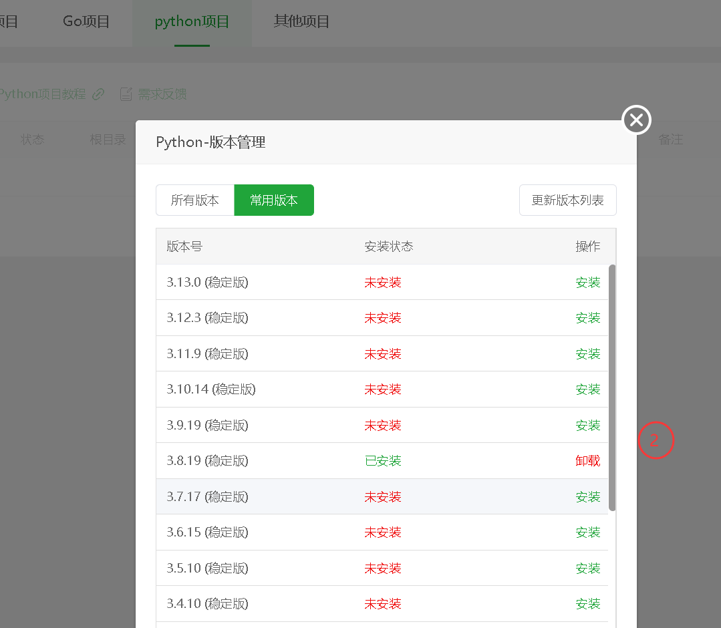Click the 未安装 status of 3.7.17
721x628 pixels.
(383, 496)
